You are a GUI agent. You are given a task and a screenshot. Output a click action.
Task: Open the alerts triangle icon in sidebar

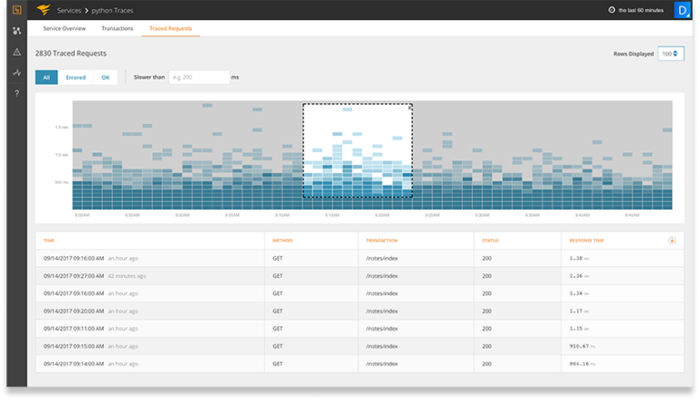[x=16, y=52]
